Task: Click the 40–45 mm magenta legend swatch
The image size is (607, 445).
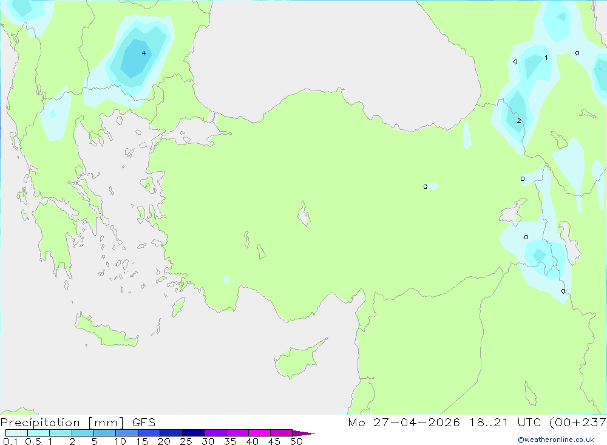Action: pos(259,433)
